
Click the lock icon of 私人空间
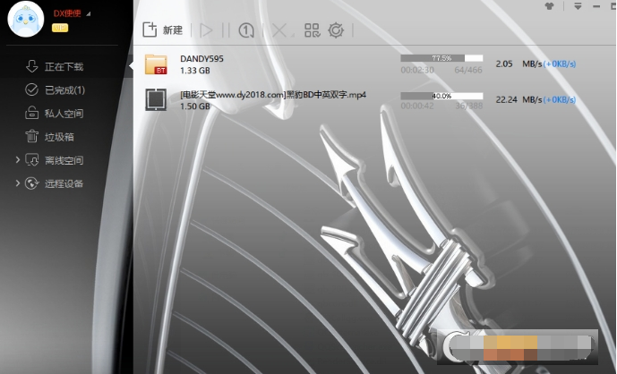[32, 113]
